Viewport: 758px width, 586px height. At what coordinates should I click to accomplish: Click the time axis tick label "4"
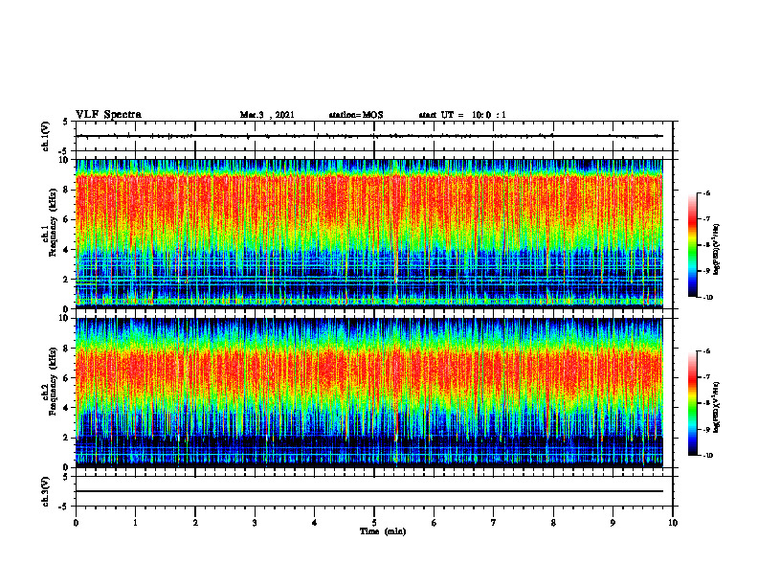(x=315, y=523)
